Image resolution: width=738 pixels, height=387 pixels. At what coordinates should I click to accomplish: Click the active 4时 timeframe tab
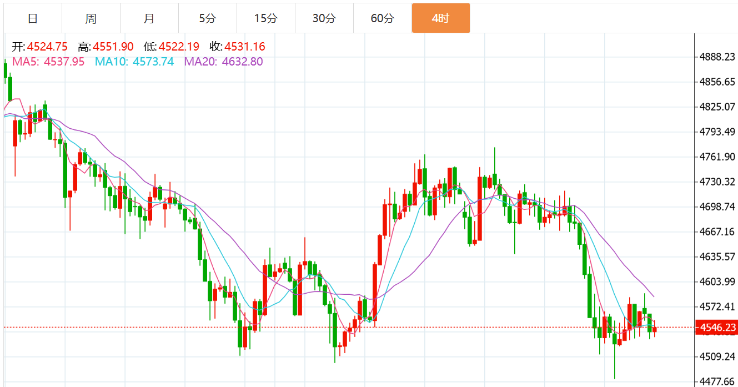[x=441, y=18]
